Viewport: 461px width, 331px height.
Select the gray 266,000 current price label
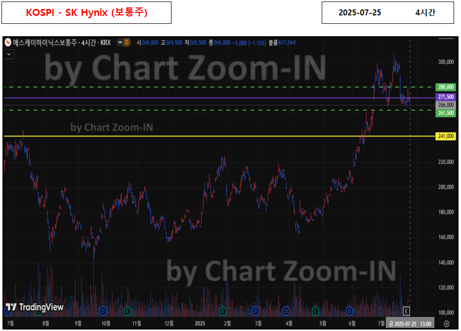446,105
